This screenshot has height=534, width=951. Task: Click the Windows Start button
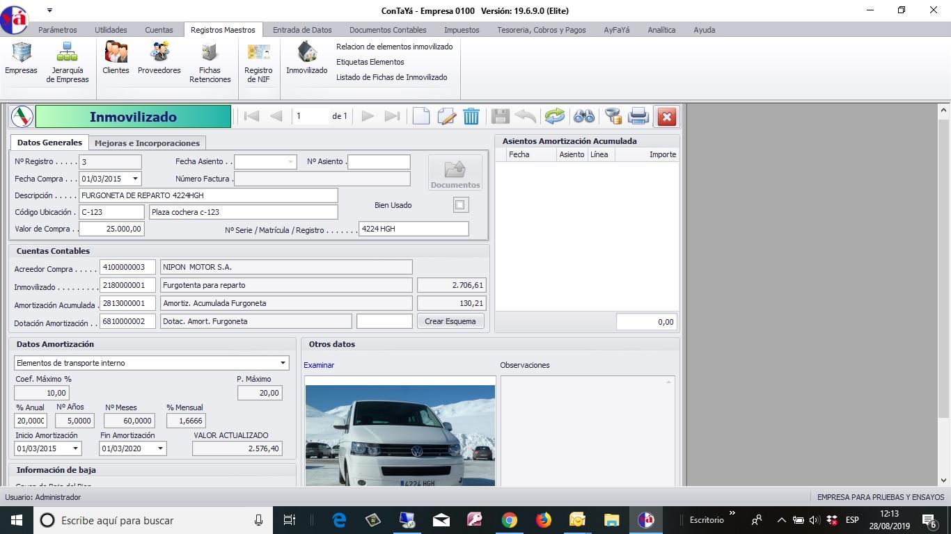pos(16,520)
